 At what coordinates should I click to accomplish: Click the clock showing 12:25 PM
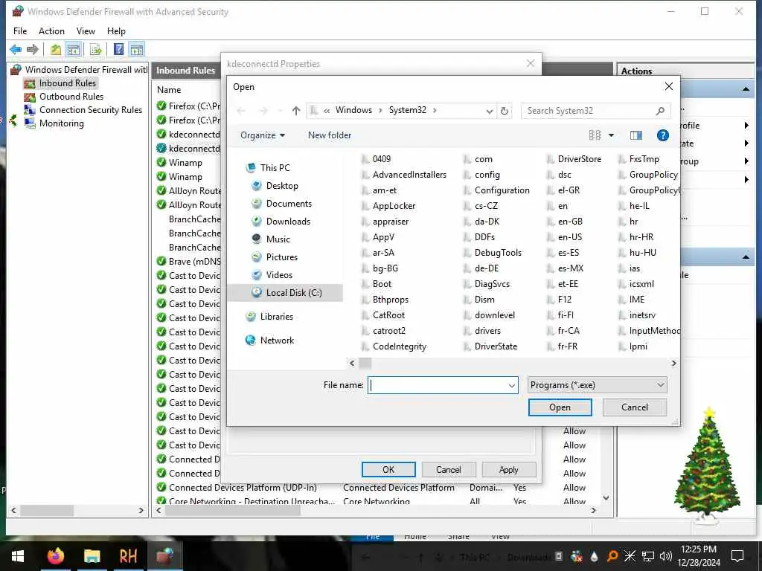pyautogui.click(x=698, y=549)
